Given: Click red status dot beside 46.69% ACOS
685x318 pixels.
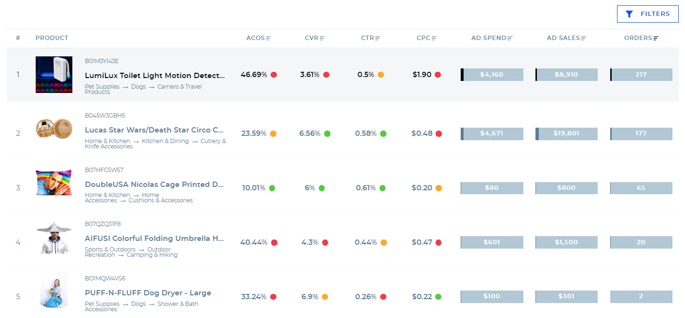Looking at the screenshot, I should click(x=274, y=75).
